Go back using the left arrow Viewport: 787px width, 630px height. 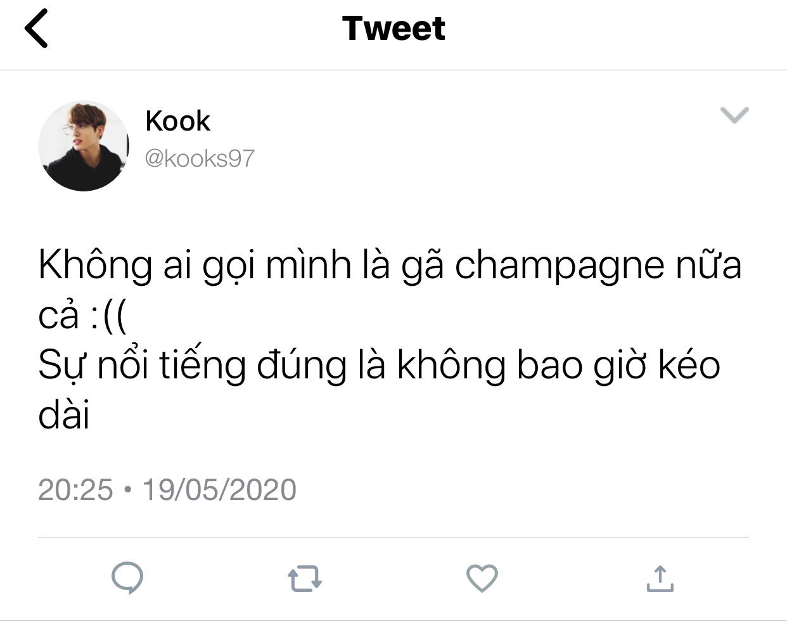36,29
